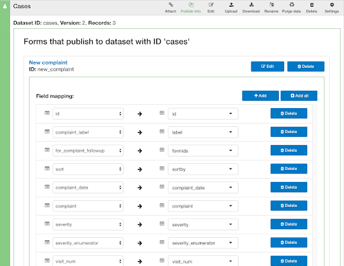
Task: Open the target dropdown showing severity_enumerator
Action: point(203,243)
